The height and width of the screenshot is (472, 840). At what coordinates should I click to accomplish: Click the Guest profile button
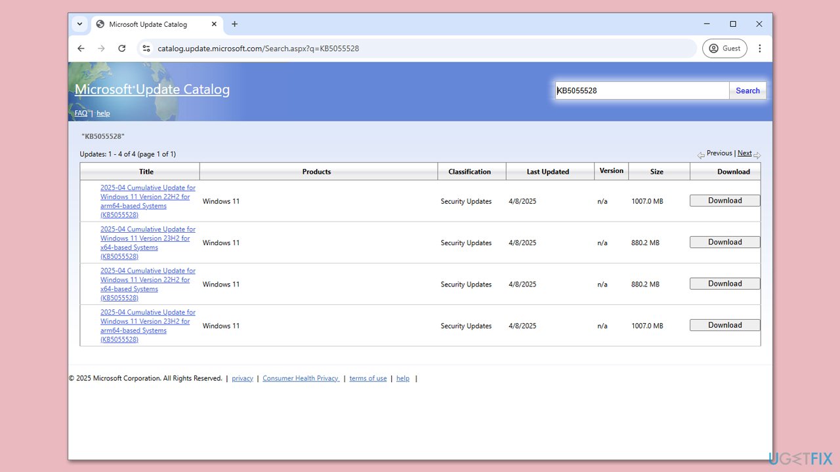(x=724, y=49)
